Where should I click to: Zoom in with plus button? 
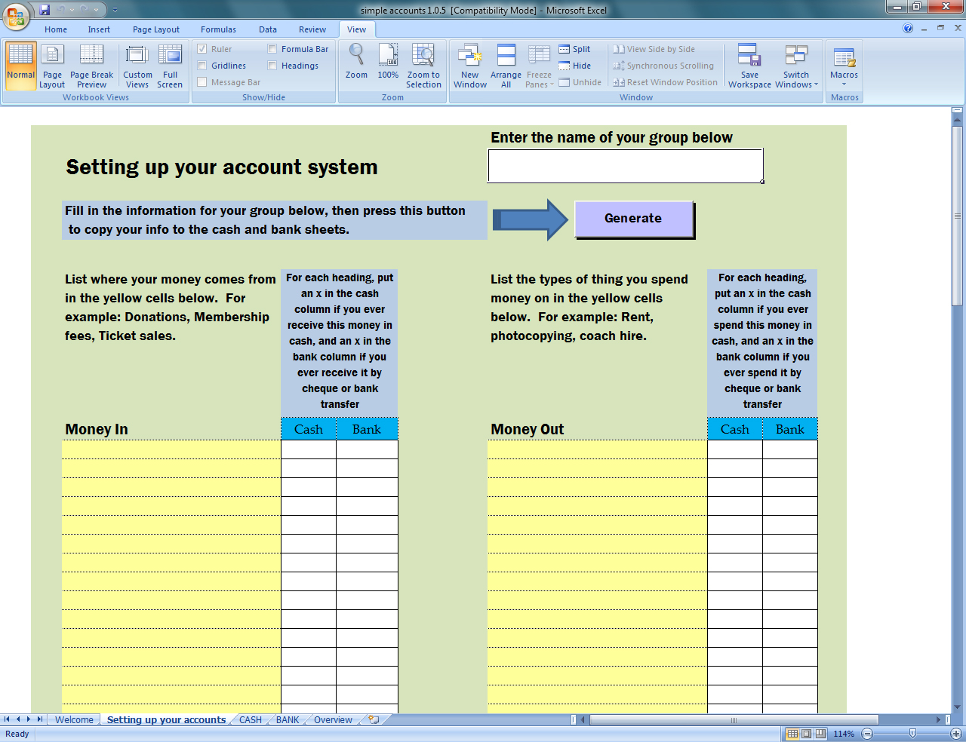955,734
